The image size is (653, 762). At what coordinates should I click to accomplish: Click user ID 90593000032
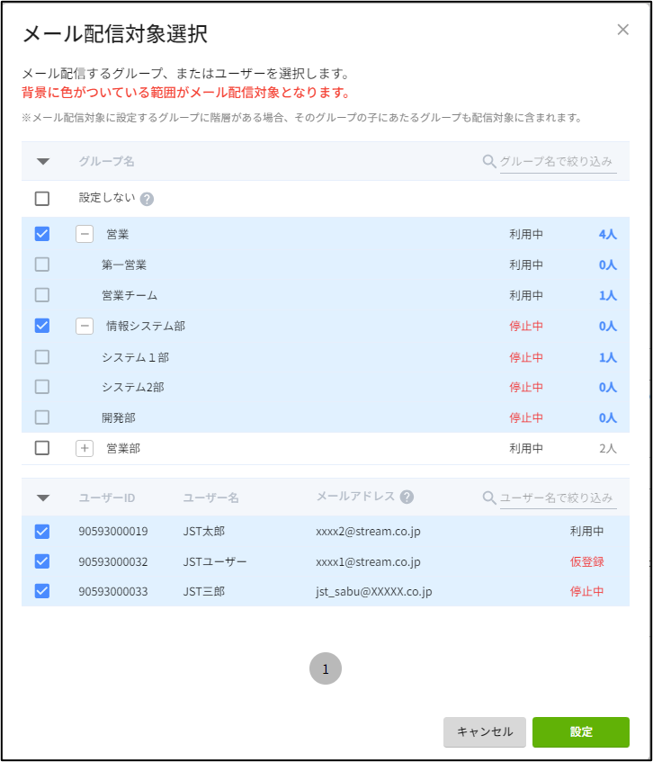[113, 562]
